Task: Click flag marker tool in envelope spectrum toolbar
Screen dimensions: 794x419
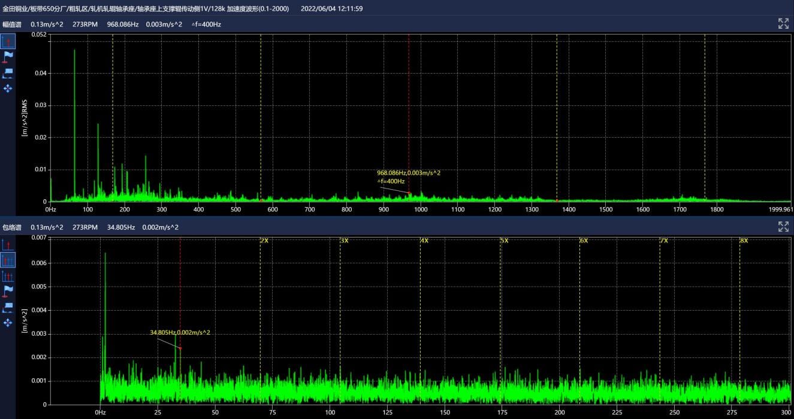Action: point(8,292)
